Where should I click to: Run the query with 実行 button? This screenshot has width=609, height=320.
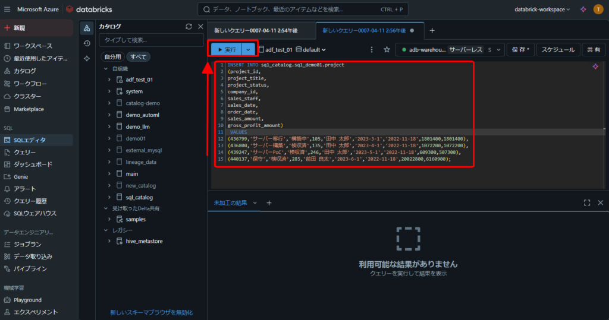[227, 50]
